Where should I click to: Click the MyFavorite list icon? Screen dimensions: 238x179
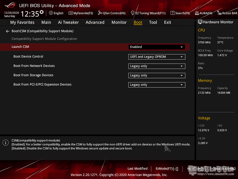(70, 13)
